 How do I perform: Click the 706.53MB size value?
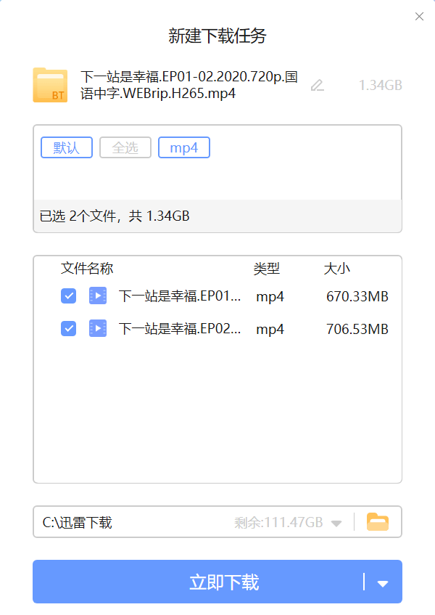(357, 329)
